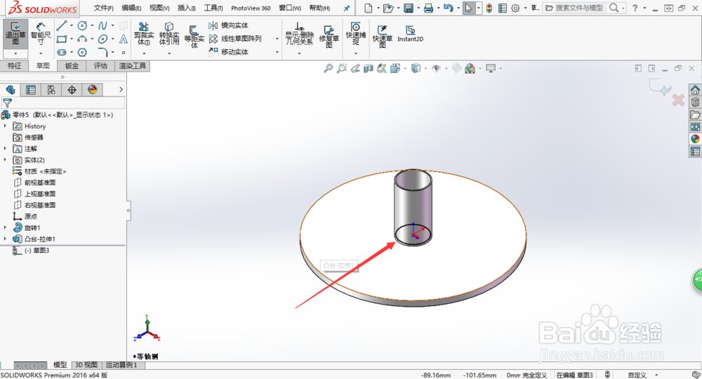Switch to the 钣金 (Sheet Metal) tab

point(72,66)
